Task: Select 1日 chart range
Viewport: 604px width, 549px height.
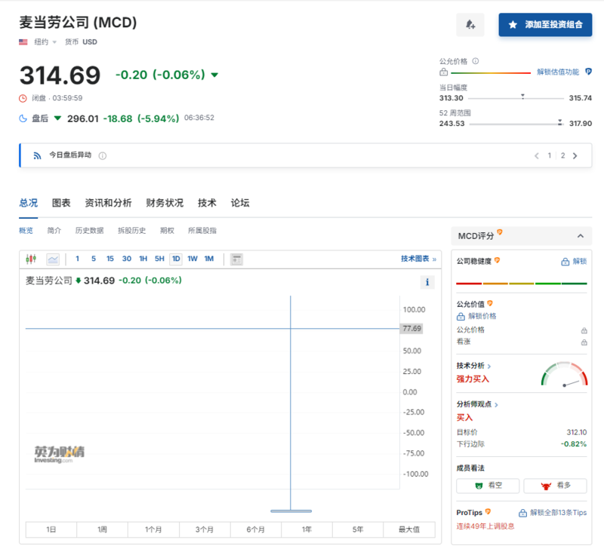Action: coord(51,529)
